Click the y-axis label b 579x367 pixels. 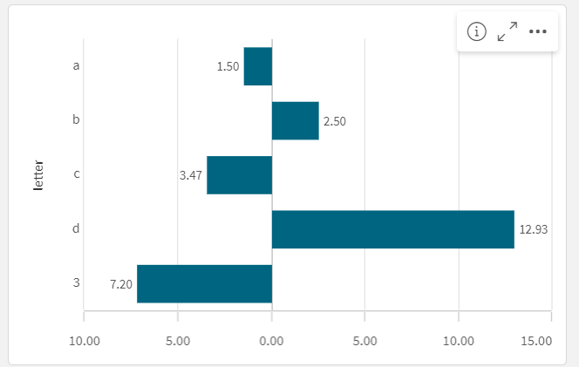point(77,119)
